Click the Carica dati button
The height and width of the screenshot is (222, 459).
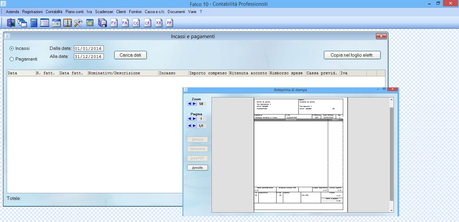130,55
